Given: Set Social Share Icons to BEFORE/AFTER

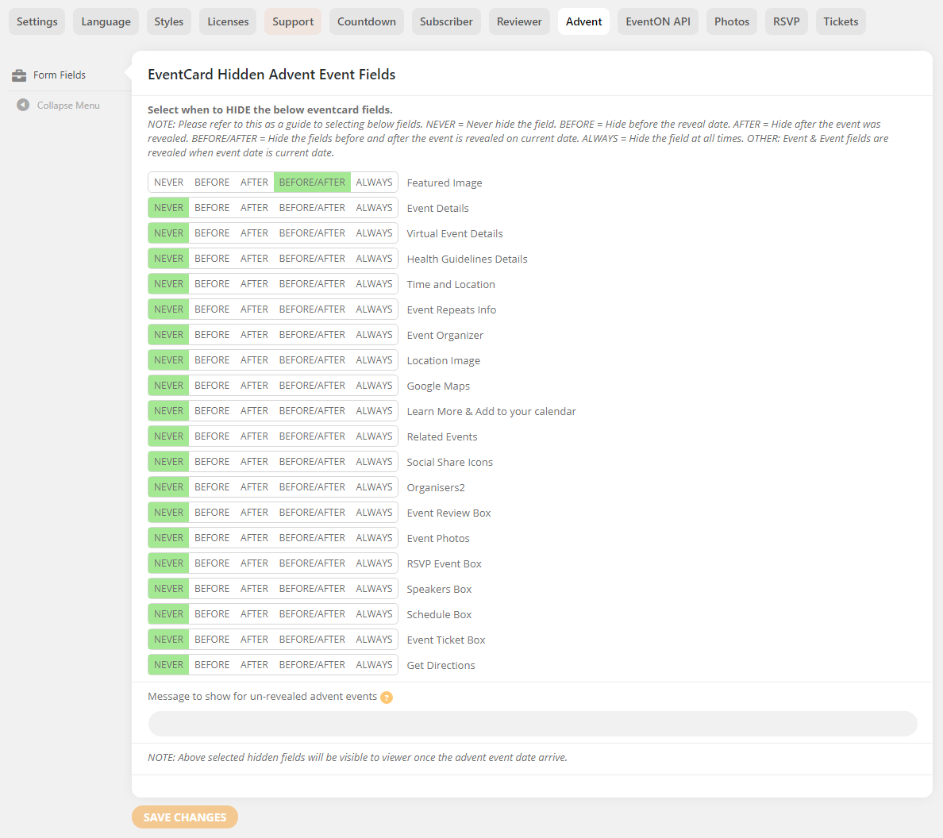Looking at the screenshot, I should tap(312, 462).
